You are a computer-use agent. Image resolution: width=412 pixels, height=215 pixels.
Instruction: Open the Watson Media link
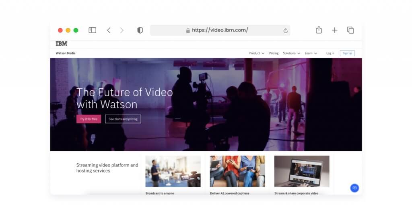pos(66,53)
